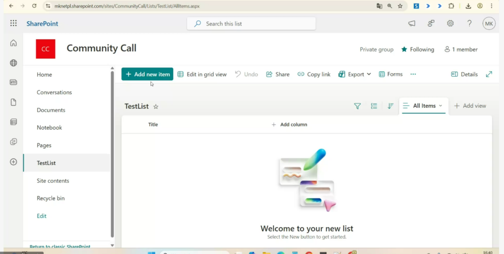Open Site contents in the navigation
The height and width of the screenshot is (254, 504).
tap(53, 181)
